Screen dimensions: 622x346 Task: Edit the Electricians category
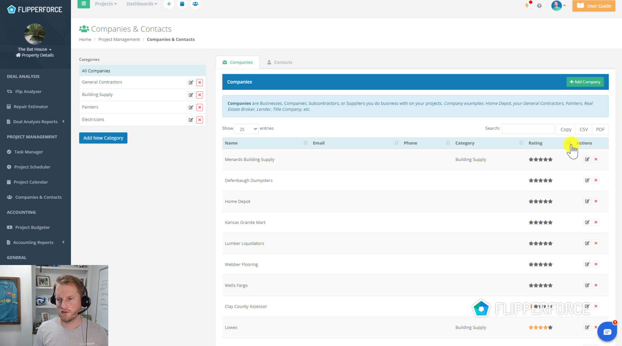point(191,120)
